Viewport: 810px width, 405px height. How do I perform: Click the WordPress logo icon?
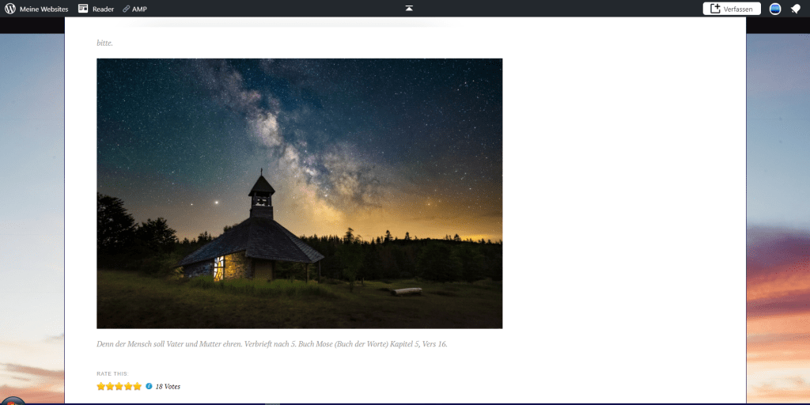click(10, 9)
